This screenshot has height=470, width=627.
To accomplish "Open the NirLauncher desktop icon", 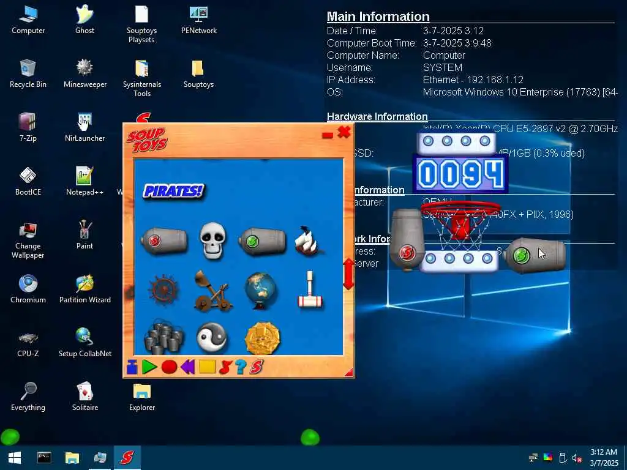I will 84,128.
